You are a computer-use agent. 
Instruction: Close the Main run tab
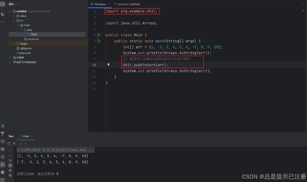pos(32,136)
